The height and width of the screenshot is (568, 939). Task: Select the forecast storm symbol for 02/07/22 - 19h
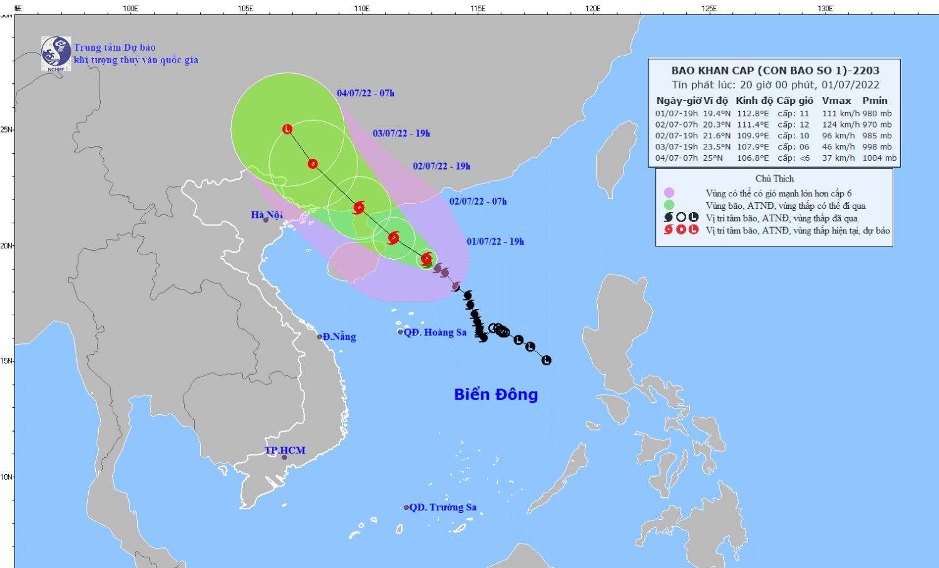[x=359, y=207]
